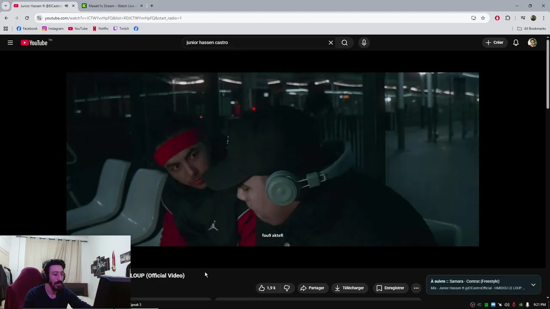This screenshot has width=550, height=309.
Task: Open the clock showing 9:21 PM
Action: (x=540, y=305)
